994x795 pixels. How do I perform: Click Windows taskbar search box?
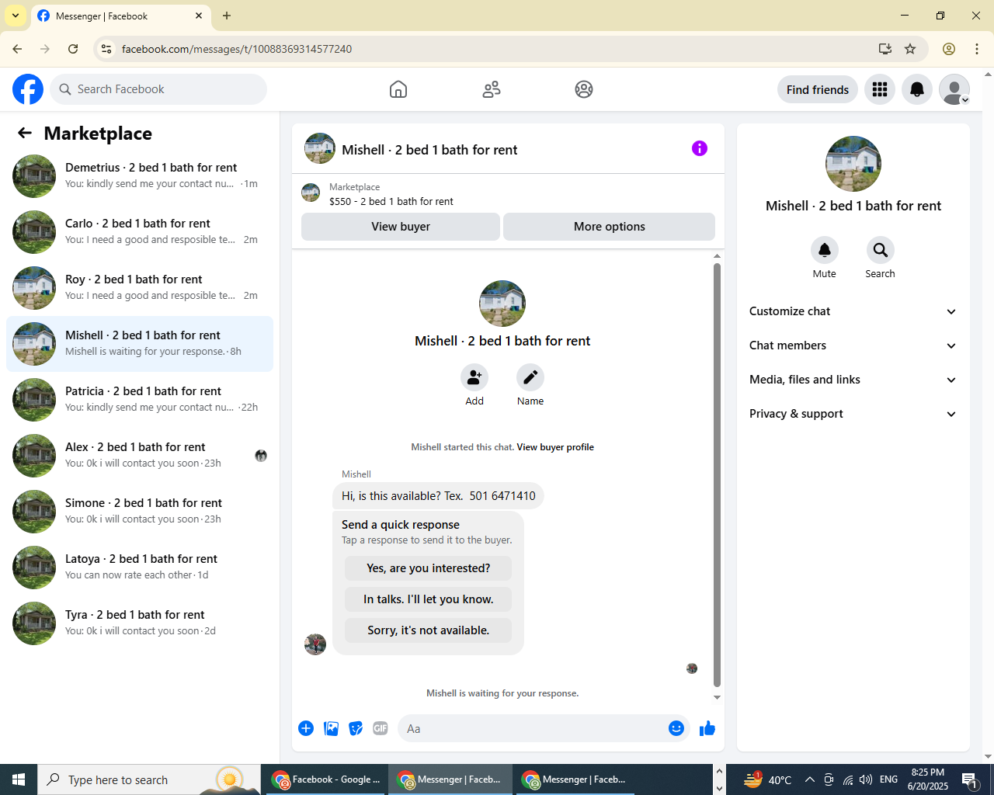(x=148, y=779)
